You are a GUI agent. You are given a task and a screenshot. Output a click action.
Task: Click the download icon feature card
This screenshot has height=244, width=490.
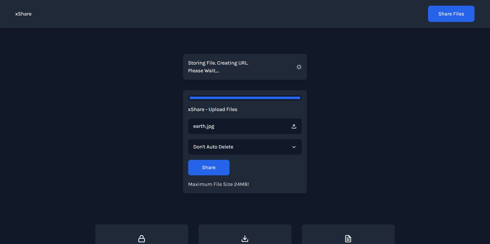pos(245,234)
